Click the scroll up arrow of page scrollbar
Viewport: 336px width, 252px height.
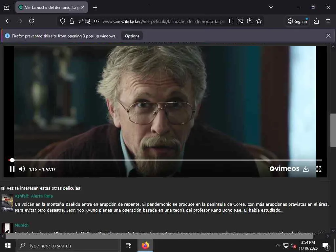point(333,47)
